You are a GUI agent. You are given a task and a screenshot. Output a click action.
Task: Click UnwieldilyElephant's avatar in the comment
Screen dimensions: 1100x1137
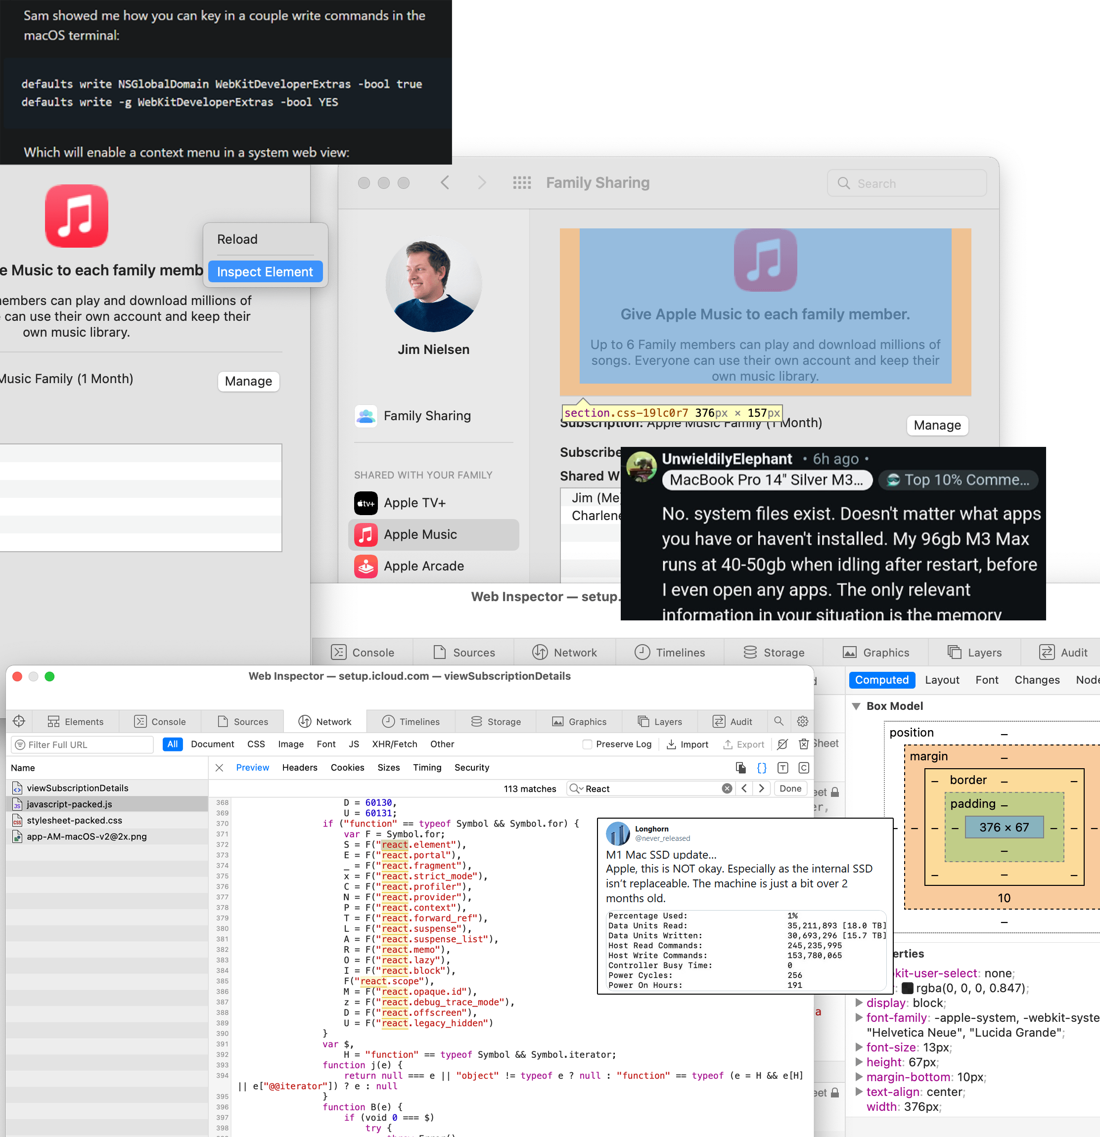click(x=642, y=466)
